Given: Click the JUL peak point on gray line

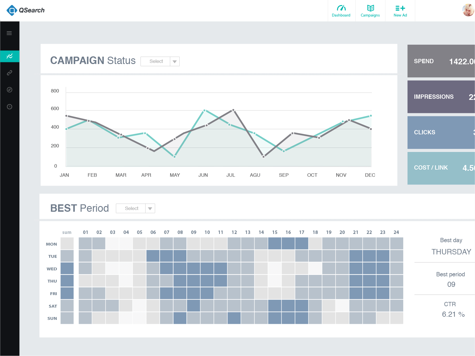Looking at the screenshot, I should (233, 110).
